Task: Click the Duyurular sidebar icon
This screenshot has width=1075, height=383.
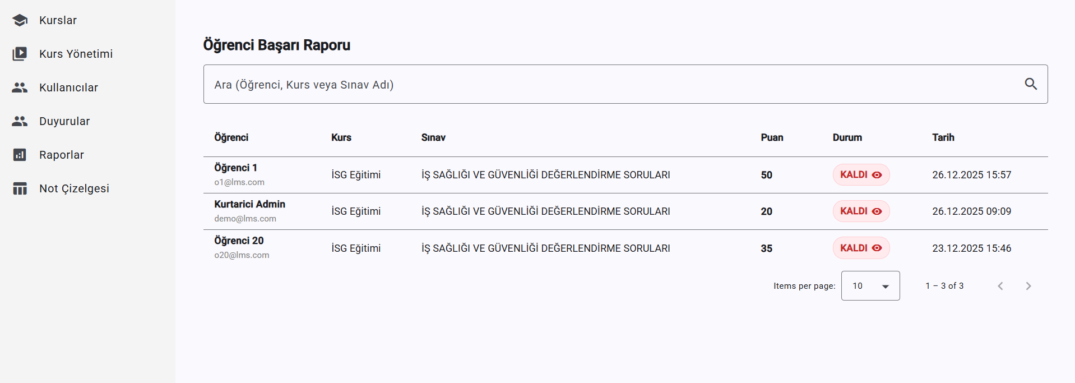Action: [x=20, y=121]
